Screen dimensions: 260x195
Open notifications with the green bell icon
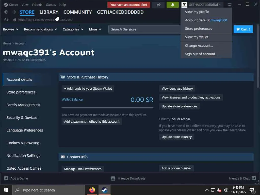(172, 5)
